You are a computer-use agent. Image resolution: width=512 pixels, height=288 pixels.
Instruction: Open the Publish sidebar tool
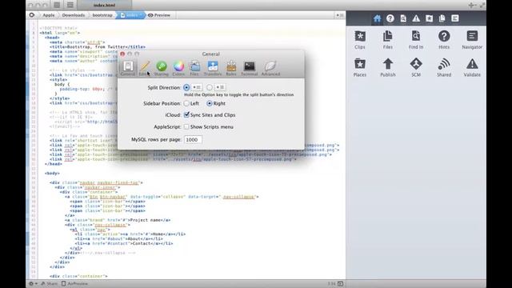387,67
